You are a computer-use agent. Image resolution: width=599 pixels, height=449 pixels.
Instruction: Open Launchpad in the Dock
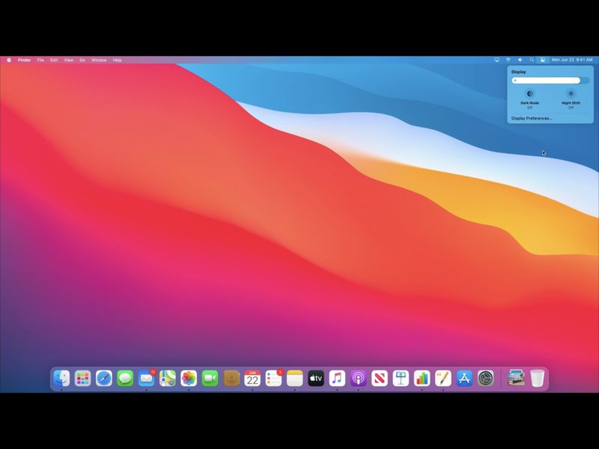point(82,379)
